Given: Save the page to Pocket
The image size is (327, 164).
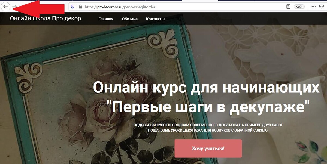Looking at the screenshot, I should coord(322,7).
